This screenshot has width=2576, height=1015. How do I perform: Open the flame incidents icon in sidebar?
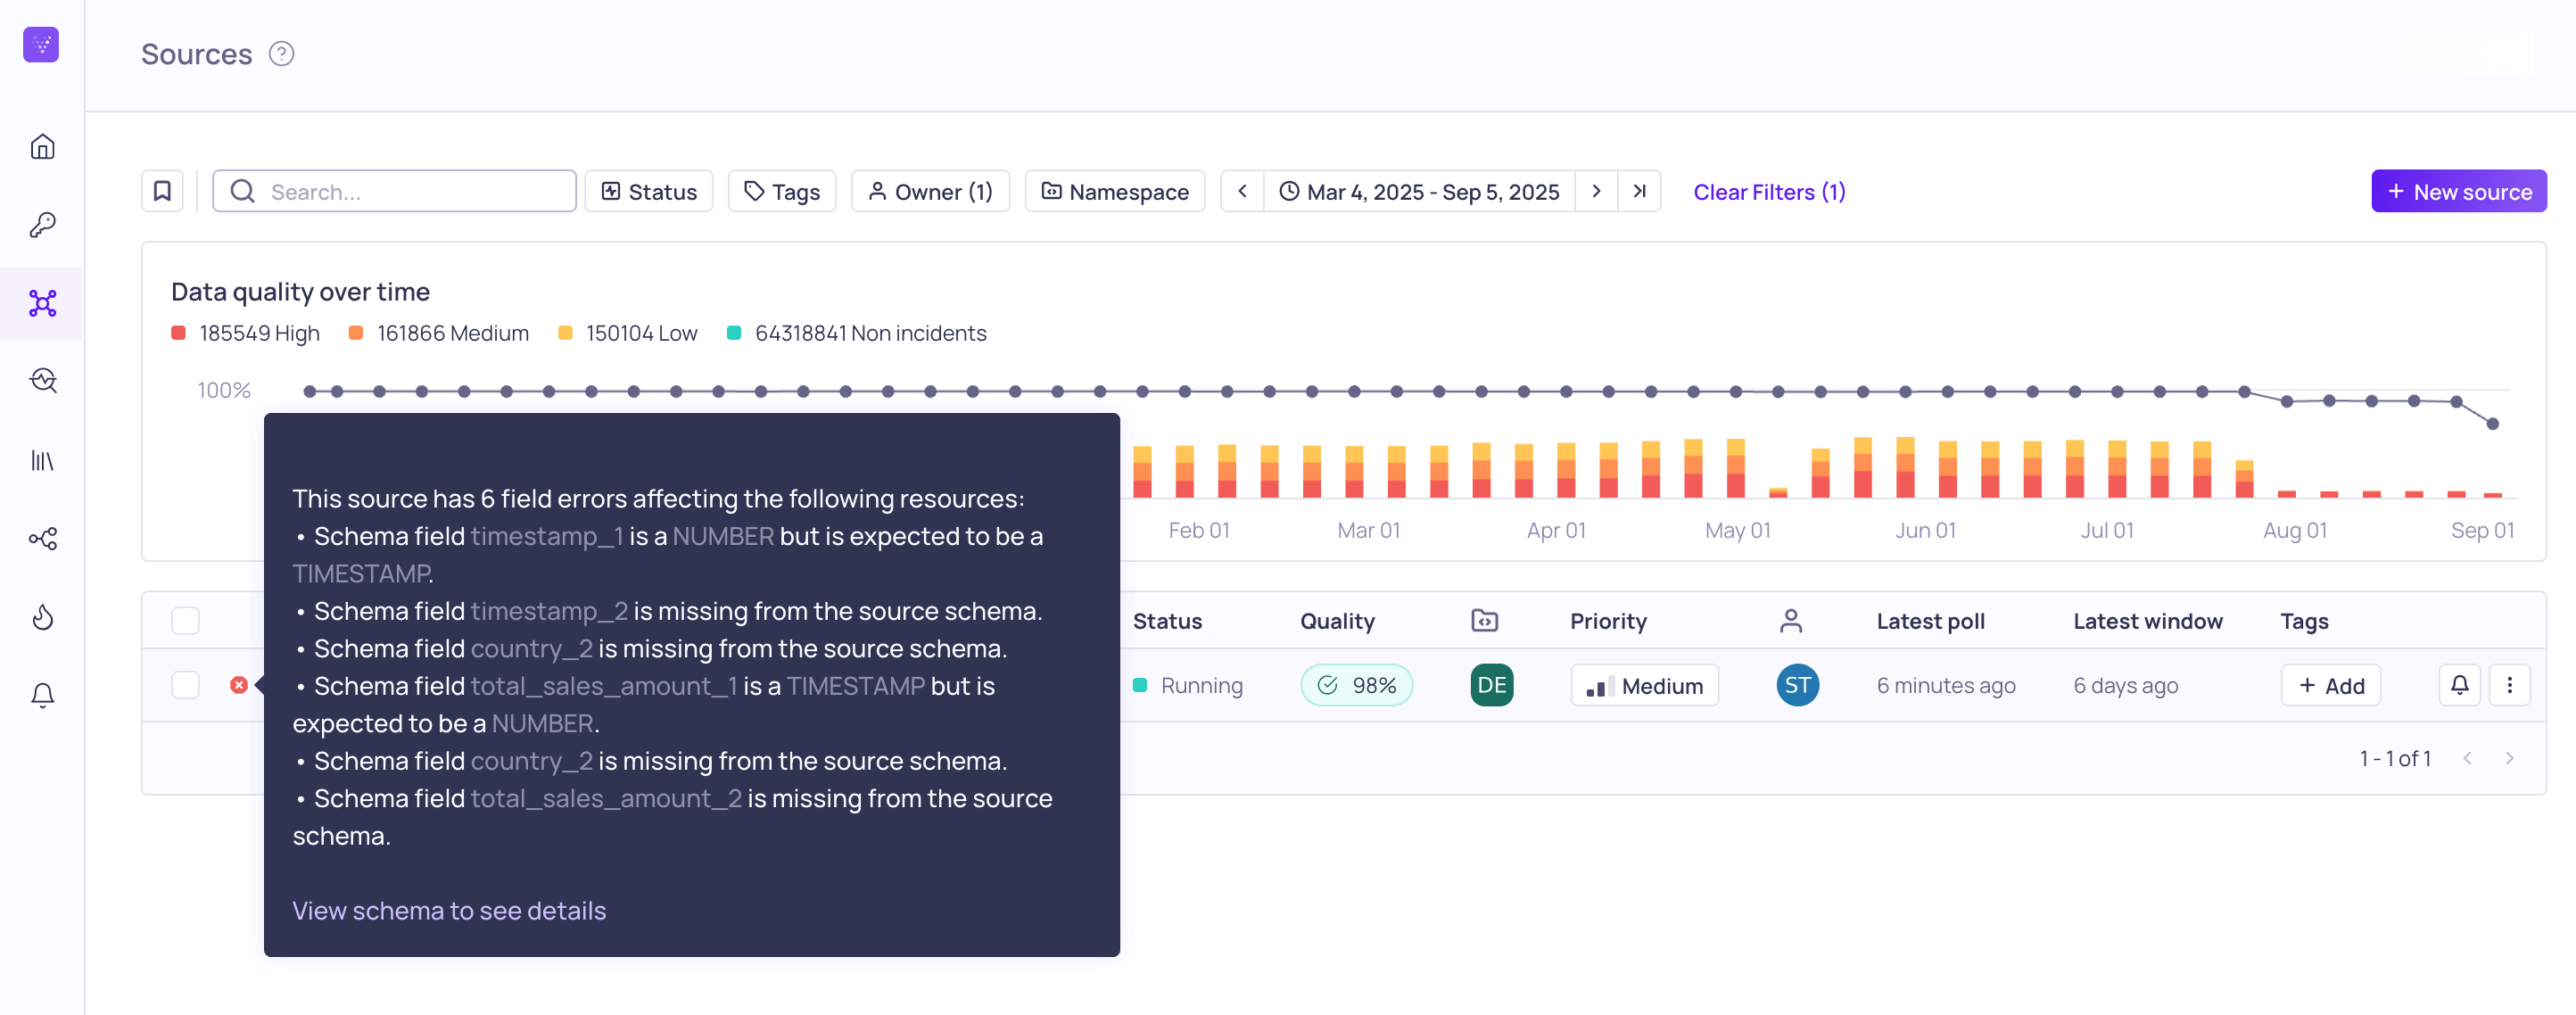click(x=42, y=617)
